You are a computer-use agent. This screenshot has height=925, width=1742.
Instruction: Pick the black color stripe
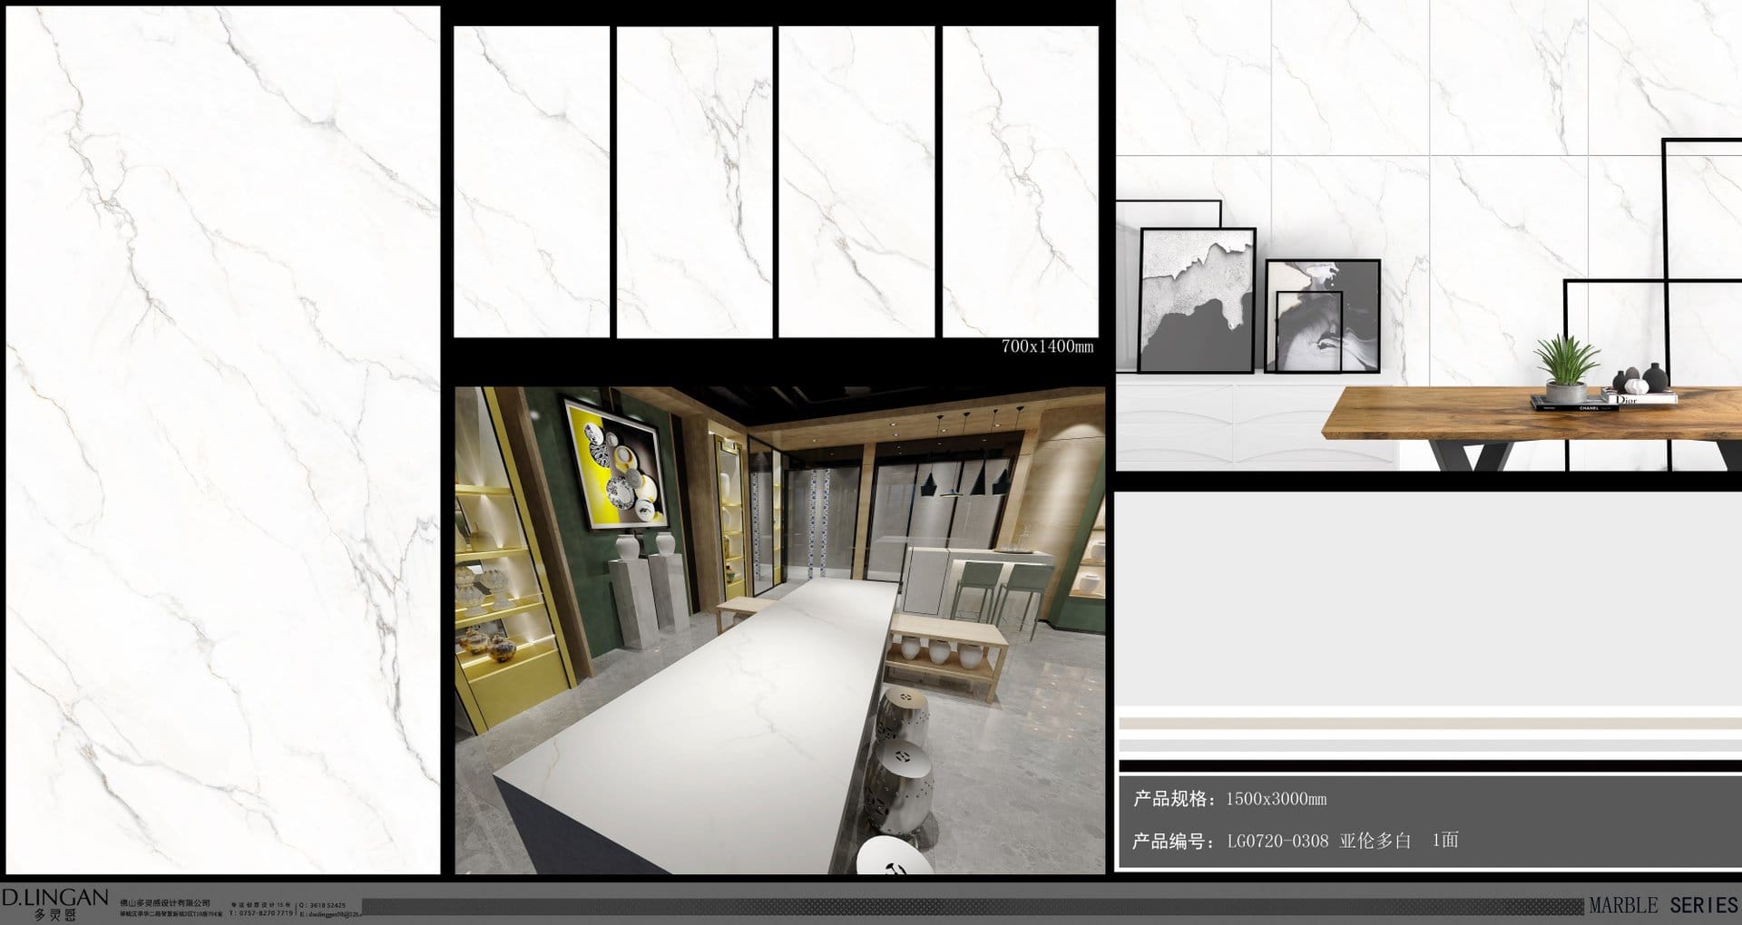[1428, 766]
